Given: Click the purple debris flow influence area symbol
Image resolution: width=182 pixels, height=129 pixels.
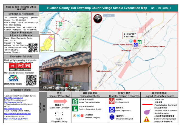Looking at the screenshot, I should tap(147, 111).
